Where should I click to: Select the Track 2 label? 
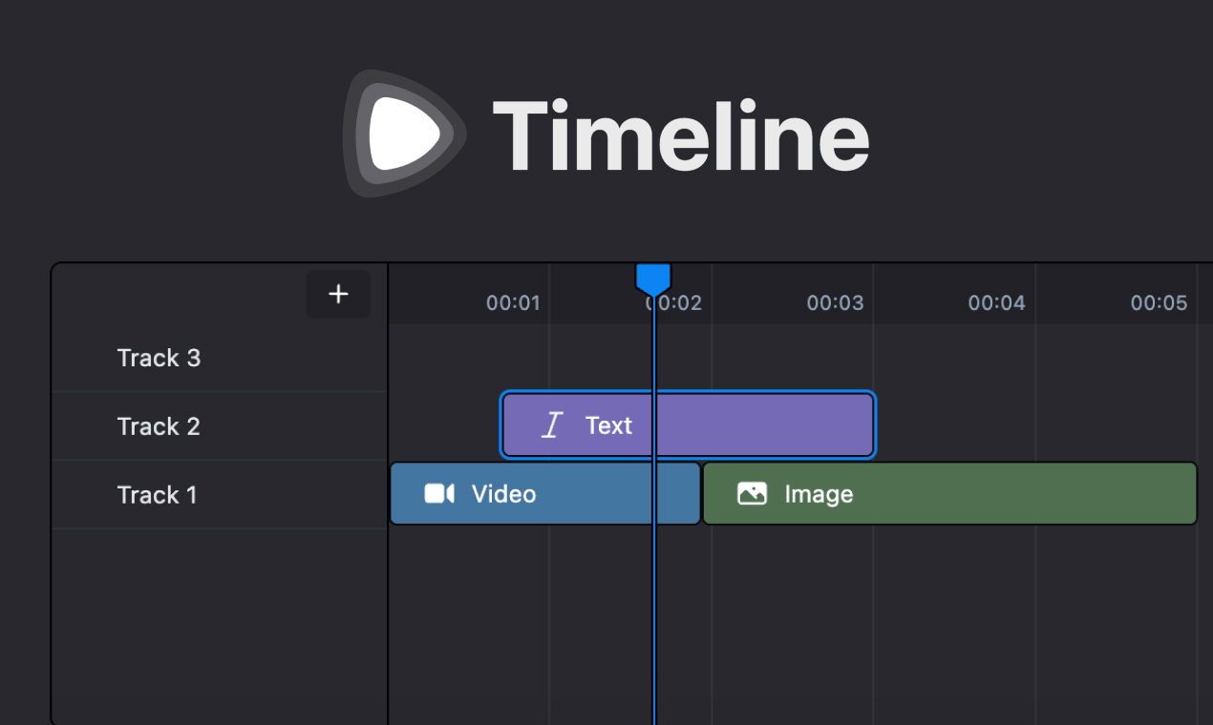pyautogui.click(x=159, y=426)
